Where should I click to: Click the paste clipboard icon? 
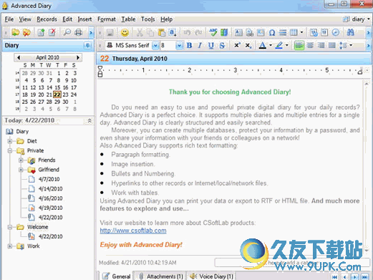162,32
